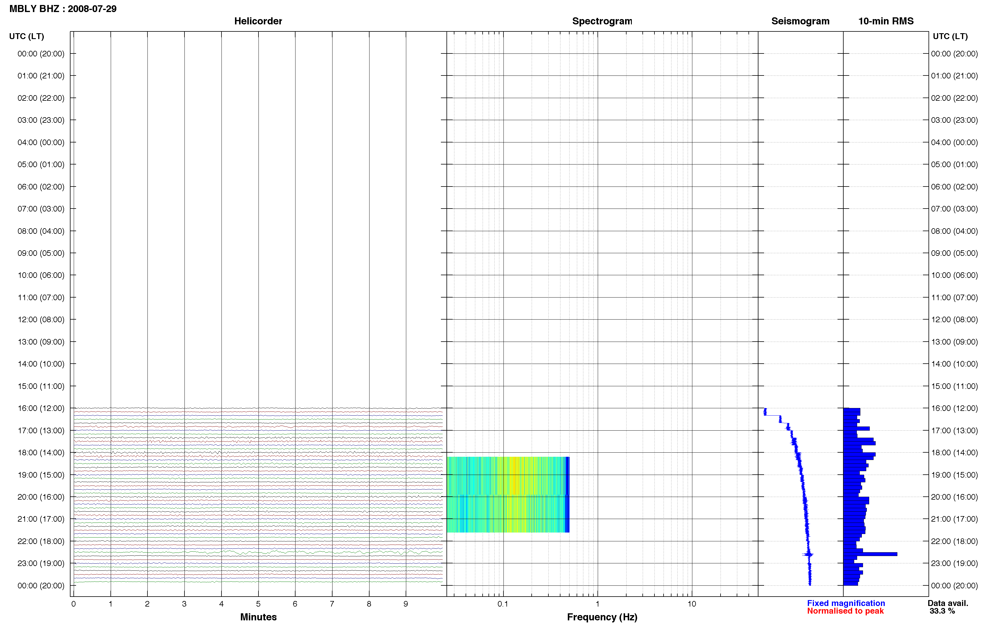
Task: Click the right 23:00 (19:00) time label
Action: [x=954, y=563]
